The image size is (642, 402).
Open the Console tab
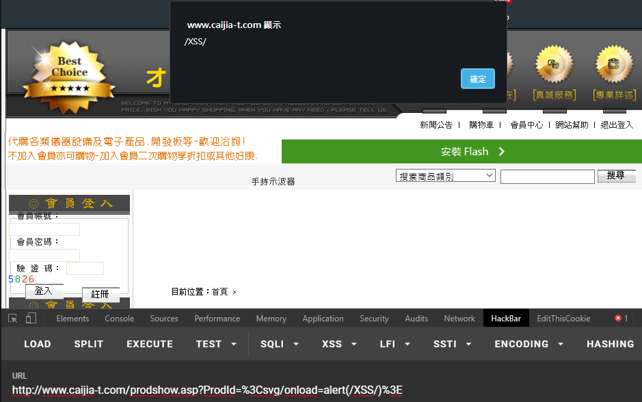click(x=119, y=319)
